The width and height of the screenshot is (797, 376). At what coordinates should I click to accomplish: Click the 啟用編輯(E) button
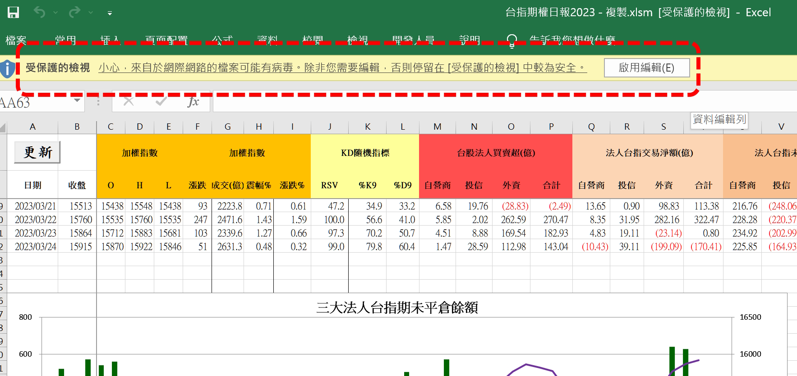pos(647,68)
